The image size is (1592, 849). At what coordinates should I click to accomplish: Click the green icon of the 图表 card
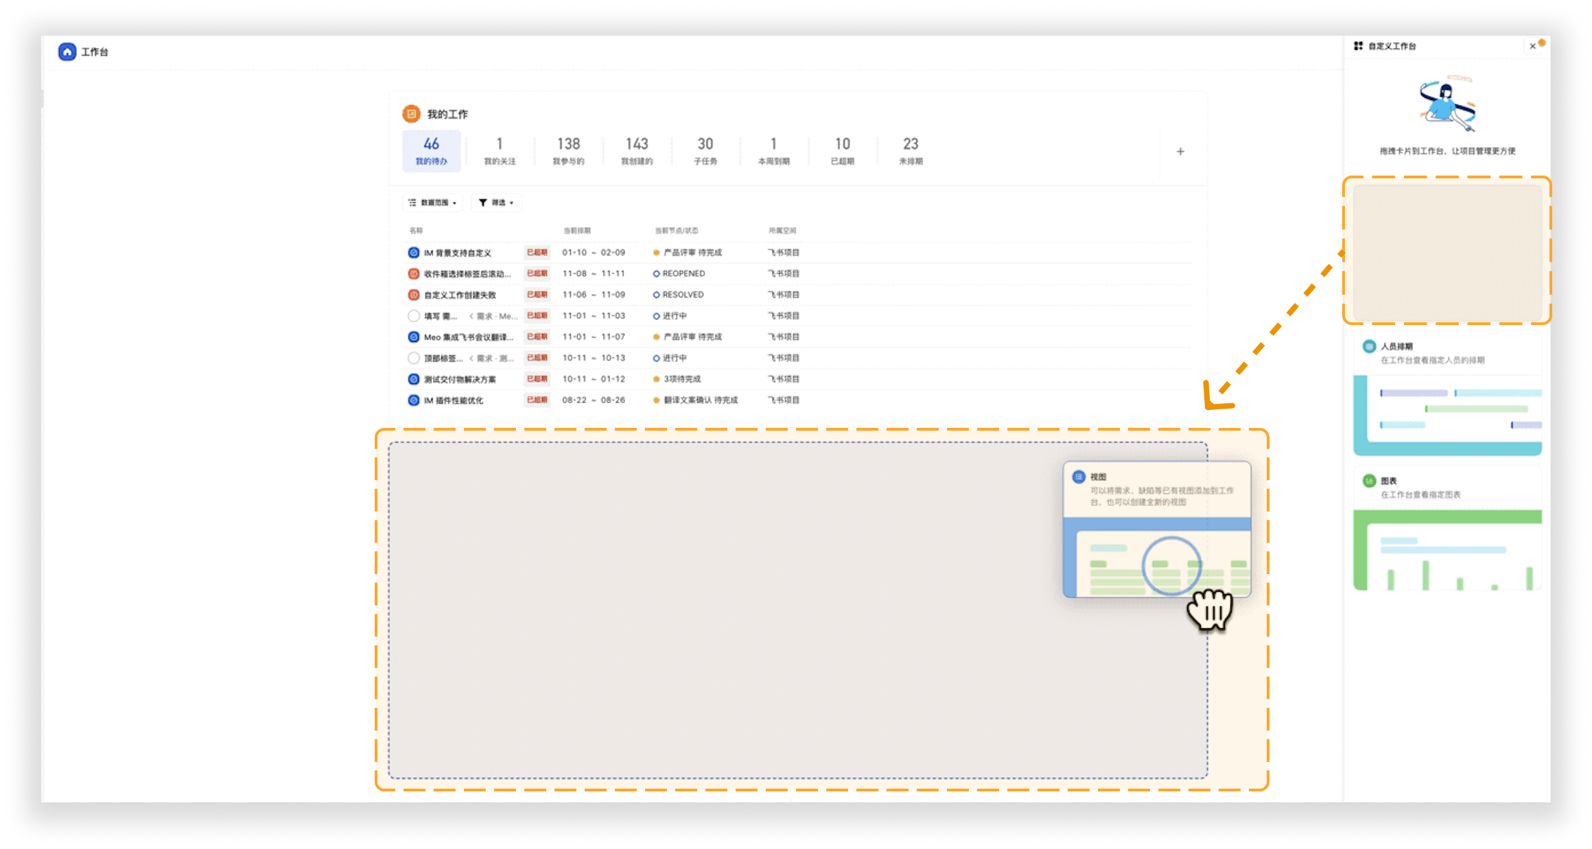tap(1369, 481)
